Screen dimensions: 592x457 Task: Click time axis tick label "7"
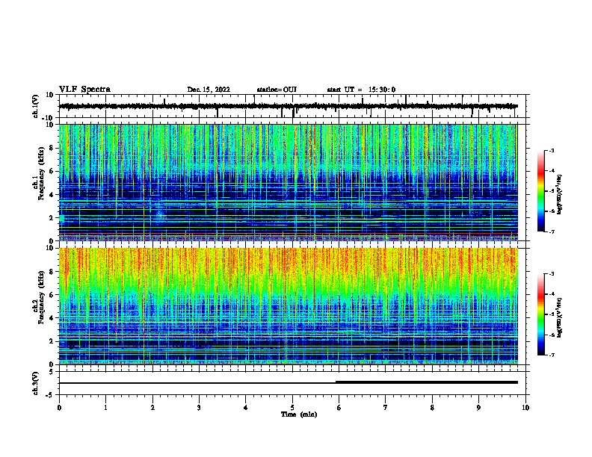386,408
